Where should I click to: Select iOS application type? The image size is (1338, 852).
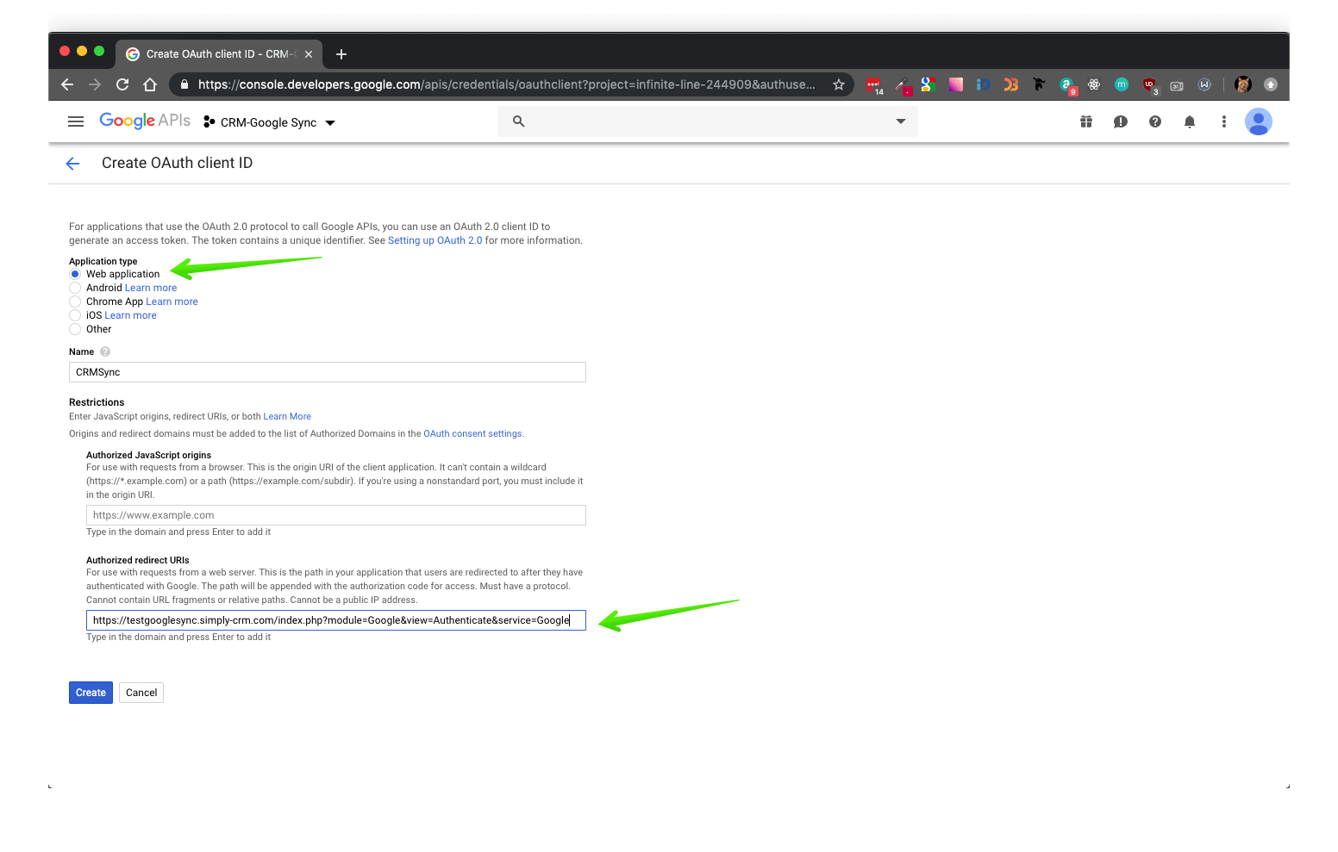point(75,315)
